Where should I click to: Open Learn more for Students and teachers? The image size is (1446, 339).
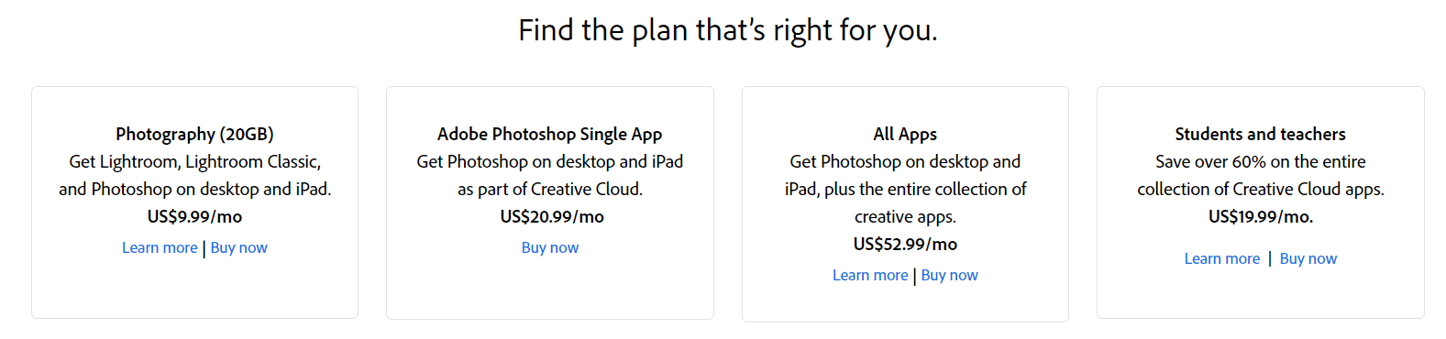coord(1222,258)
